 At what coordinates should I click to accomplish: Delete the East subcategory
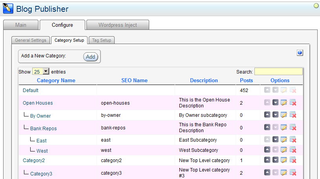click(x=293, y=140)
